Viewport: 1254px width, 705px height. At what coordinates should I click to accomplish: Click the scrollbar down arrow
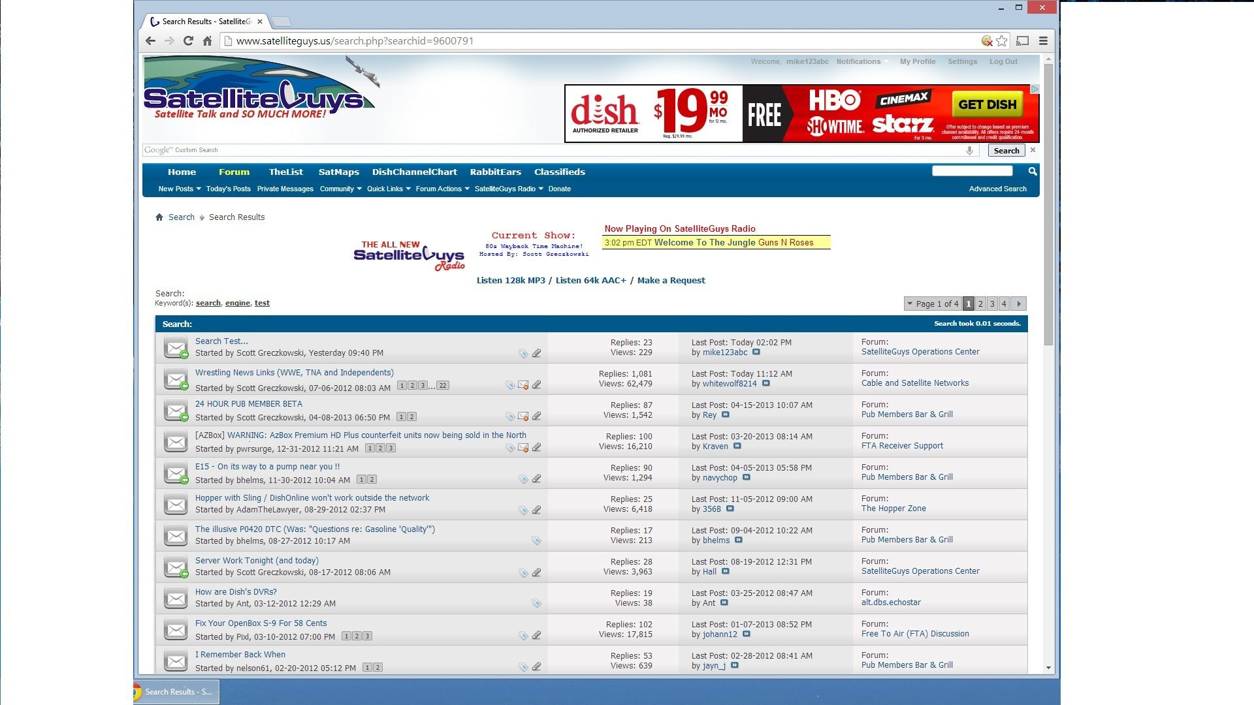1048,668
